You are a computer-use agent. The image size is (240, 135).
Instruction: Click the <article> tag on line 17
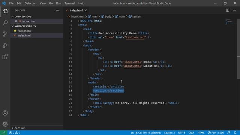pos(100,87)
